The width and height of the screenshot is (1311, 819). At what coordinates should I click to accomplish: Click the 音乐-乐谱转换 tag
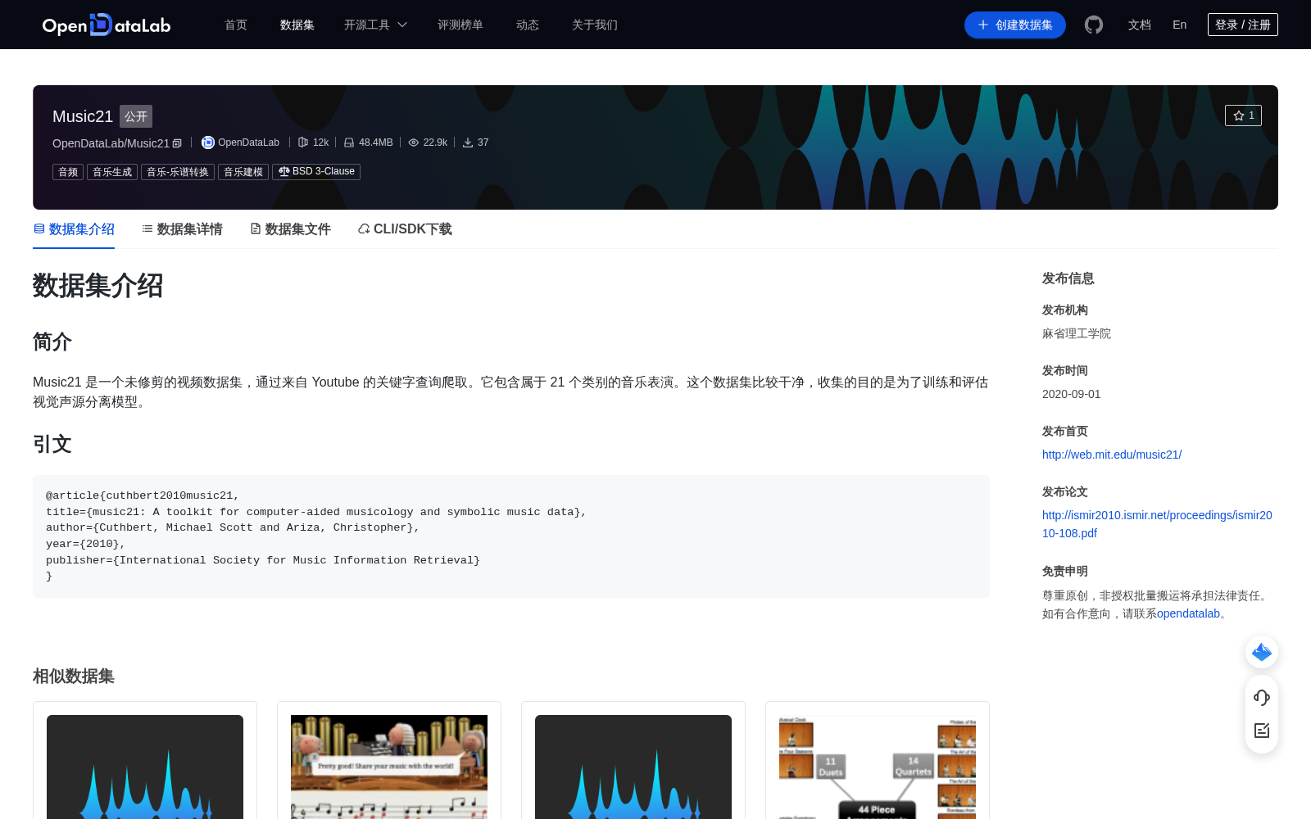click(178, 172)
